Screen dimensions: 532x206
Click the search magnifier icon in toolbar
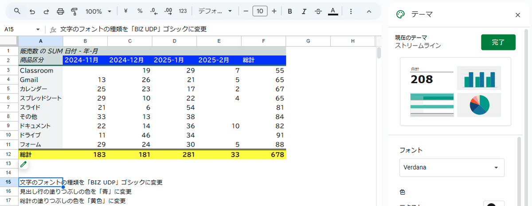click(17, 11)
